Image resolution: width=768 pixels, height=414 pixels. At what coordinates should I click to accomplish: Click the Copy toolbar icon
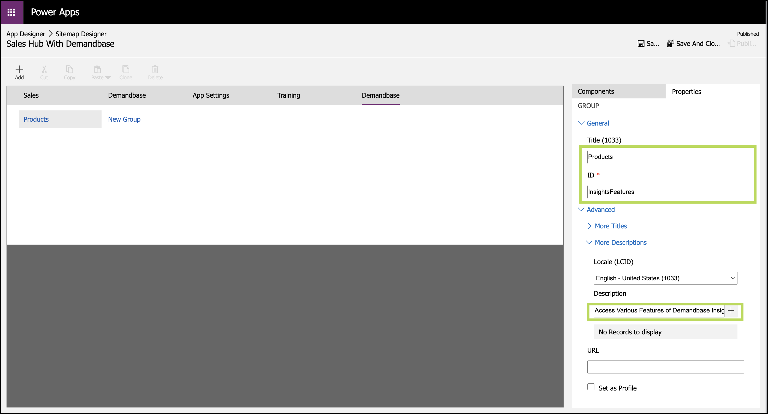(69, 69)
